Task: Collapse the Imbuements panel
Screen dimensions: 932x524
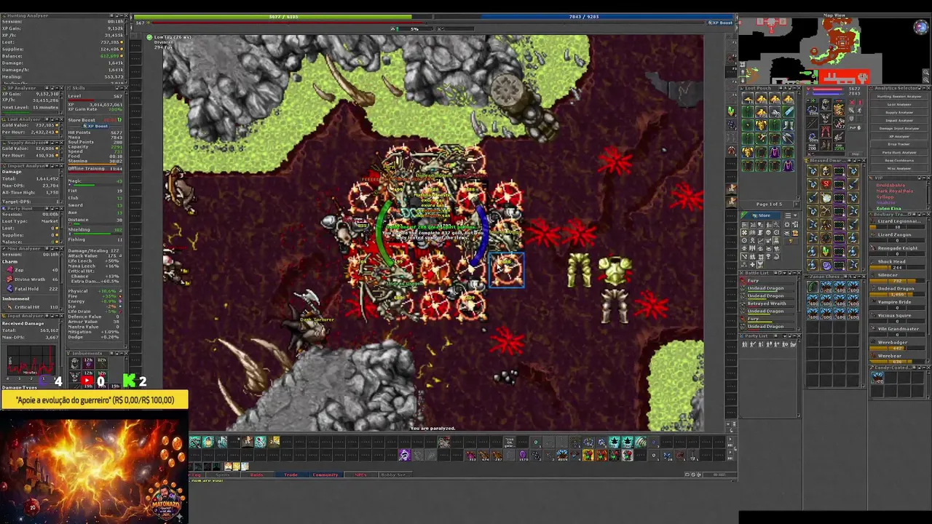Action: tap(122, 353)
